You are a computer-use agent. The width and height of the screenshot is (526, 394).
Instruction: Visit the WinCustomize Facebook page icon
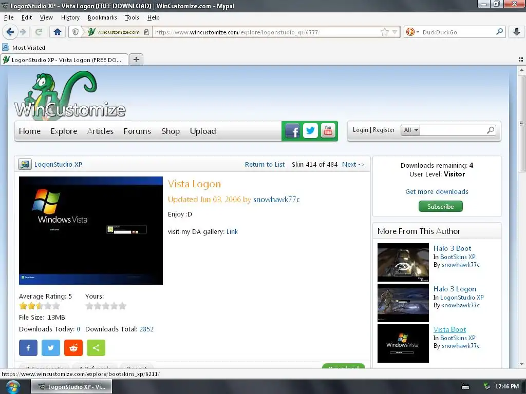292,131
